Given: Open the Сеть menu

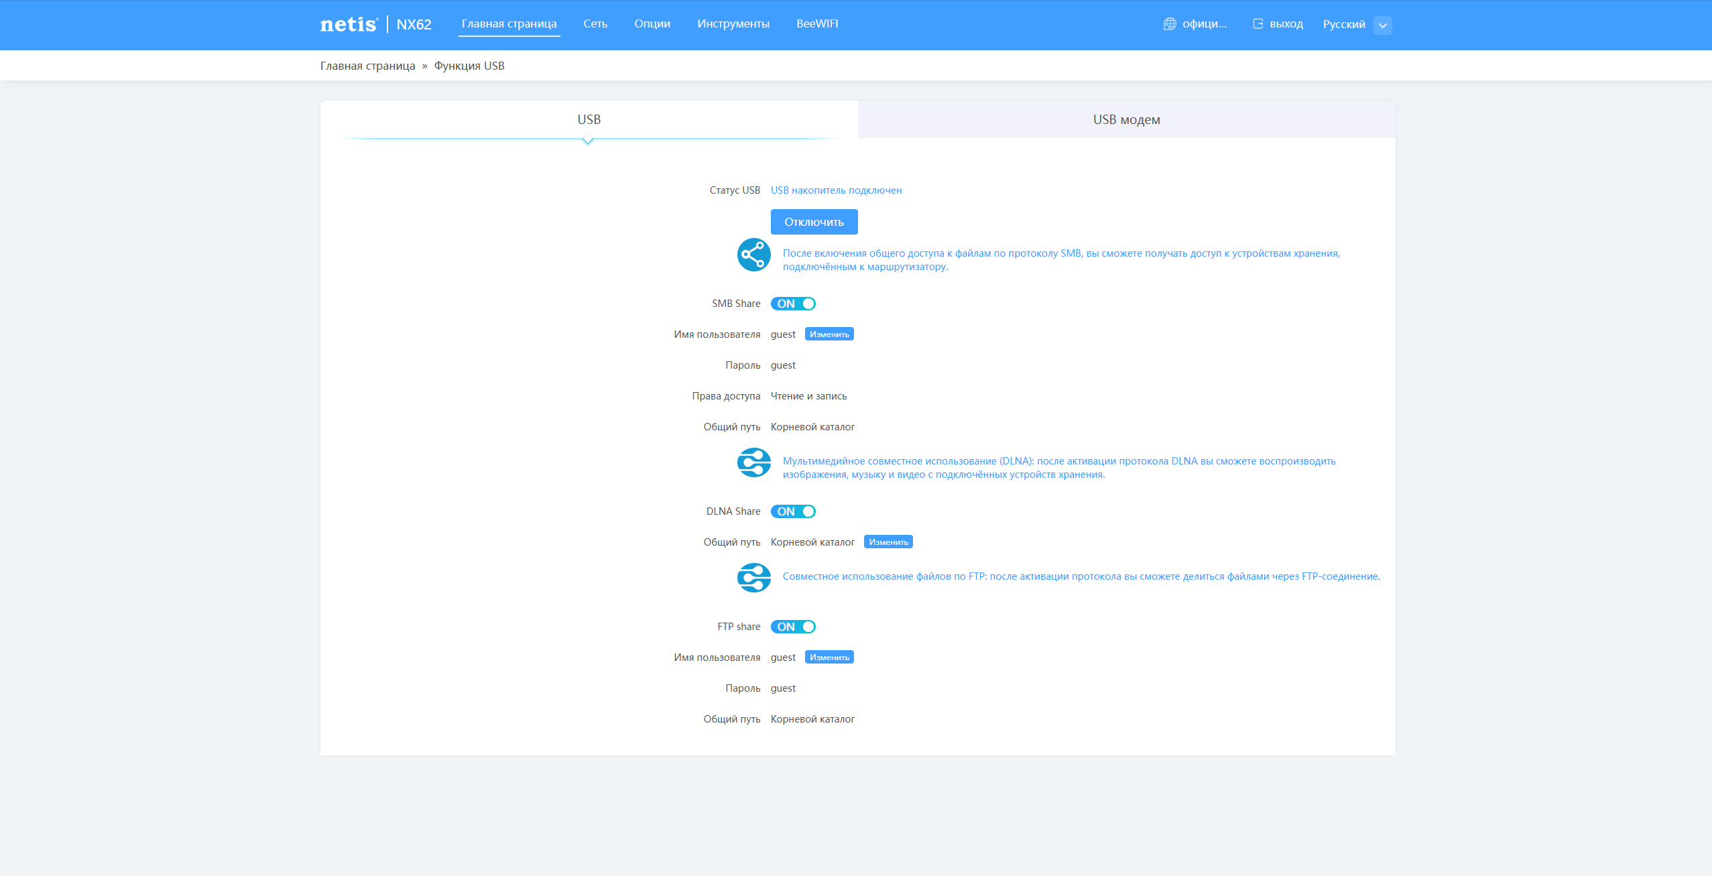Looking at the screenshot, I should point(595,24).
